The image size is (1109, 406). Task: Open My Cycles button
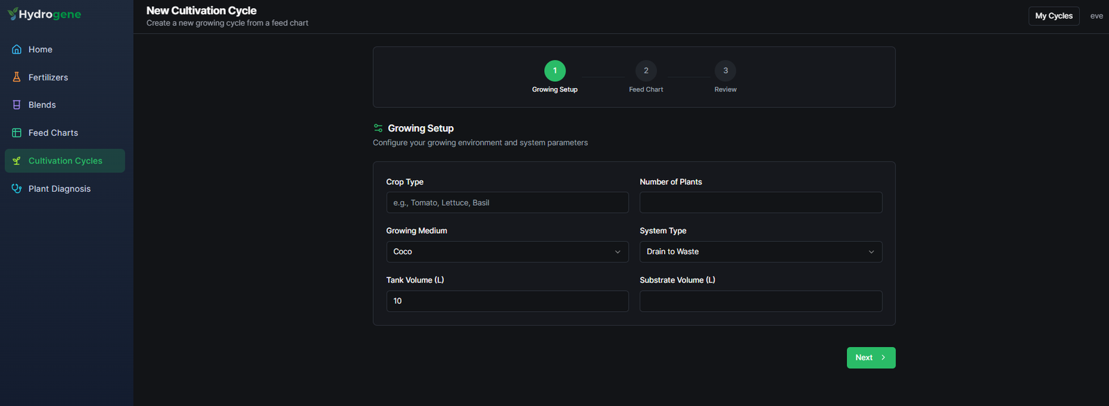coord(1054,16)
